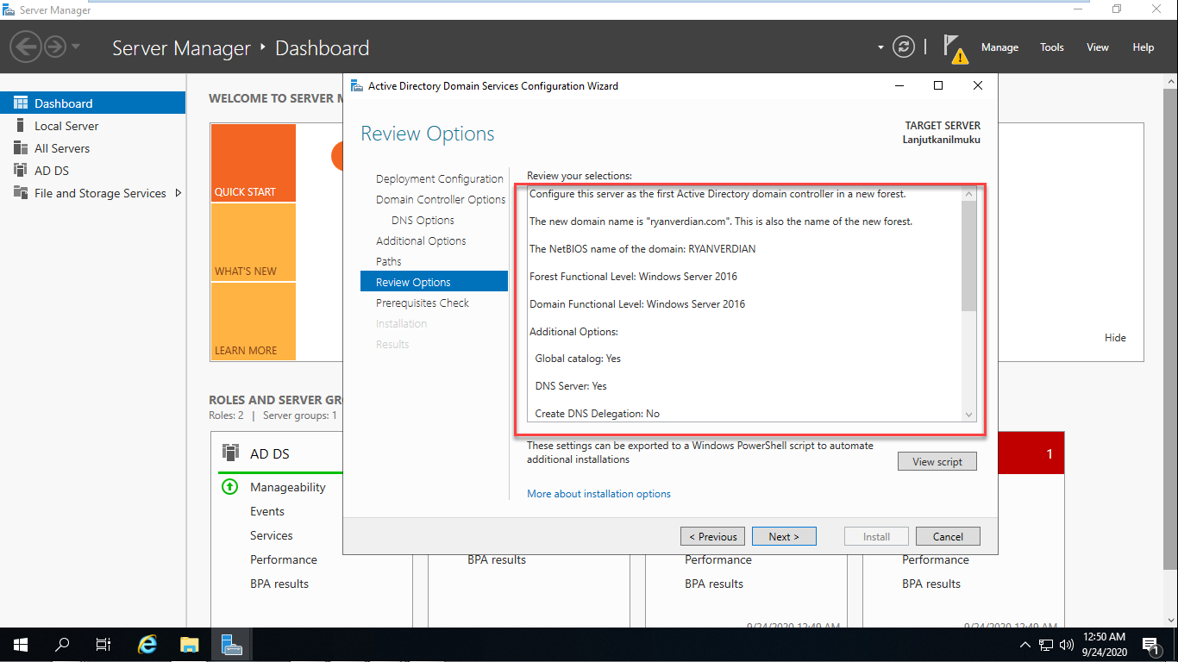Viewport: 1178px width, 662px height.
Task: Launch Internet Explorer from the taskbar
Action: click(x=147, y=644)
